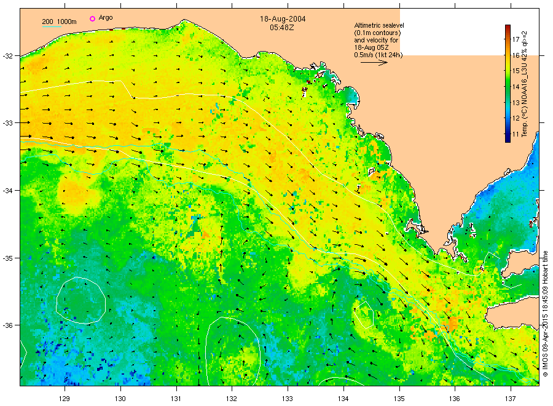
Task: Click the '14' label on temperature colorbar
Action: point(516,87)
